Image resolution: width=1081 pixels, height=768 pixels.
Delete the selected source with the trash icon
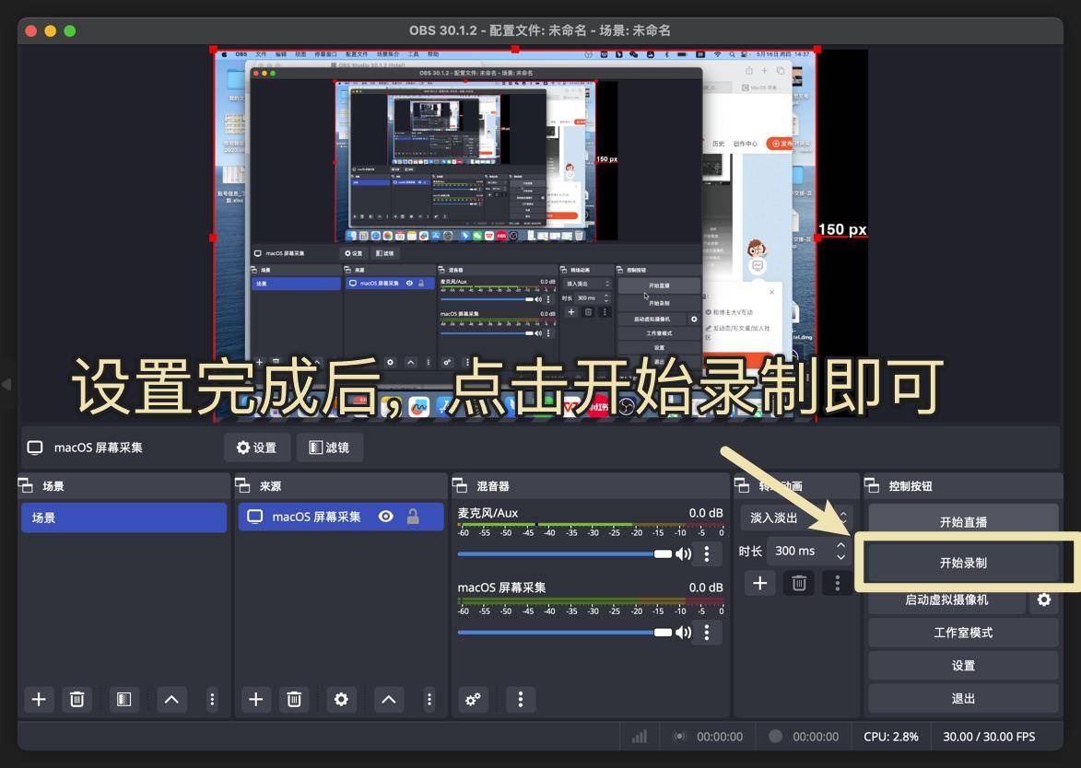[x=294, y=699]
